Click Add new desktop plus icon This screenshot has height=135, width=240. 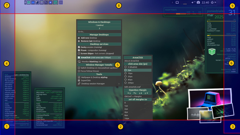79,38
